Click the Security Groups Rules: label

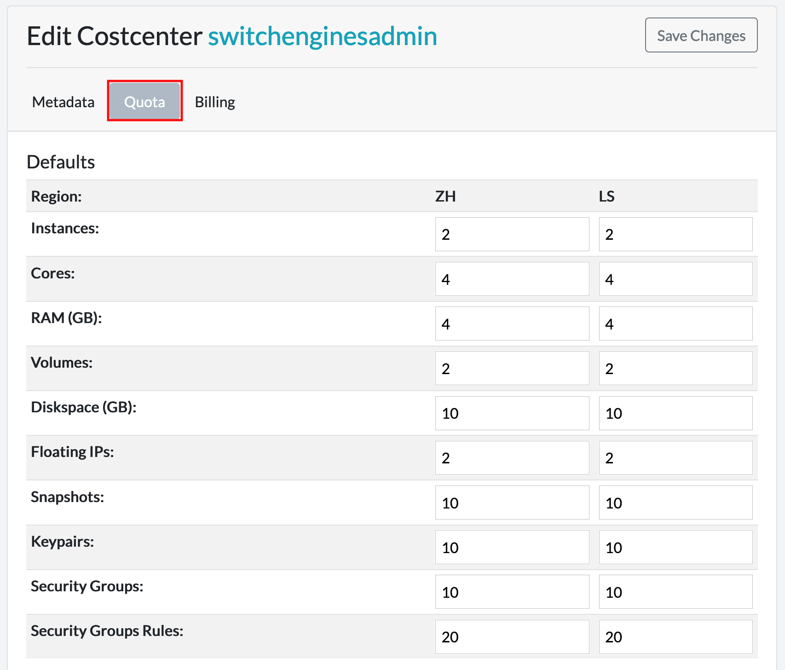(x=107, y=631)
